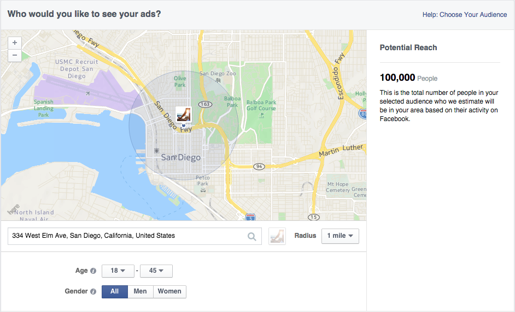Open maximum age 45 dropdown
The height and width of the screenshot is (312, 515).
coord(156,271)
